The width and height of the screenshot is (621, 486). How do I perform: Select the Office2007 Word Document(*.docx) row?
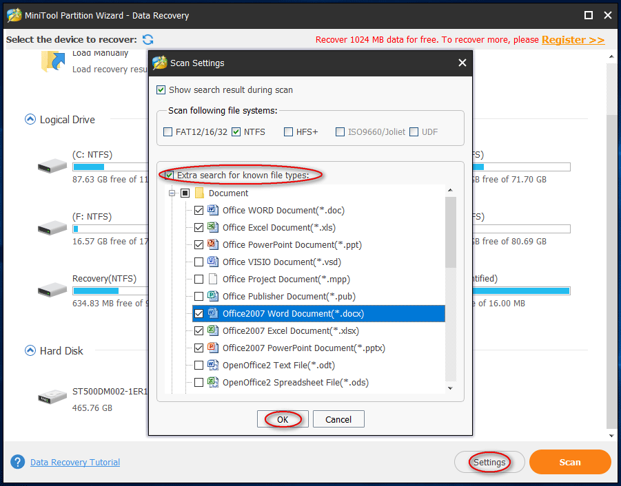pyautogui.click(x=319, y=314)
